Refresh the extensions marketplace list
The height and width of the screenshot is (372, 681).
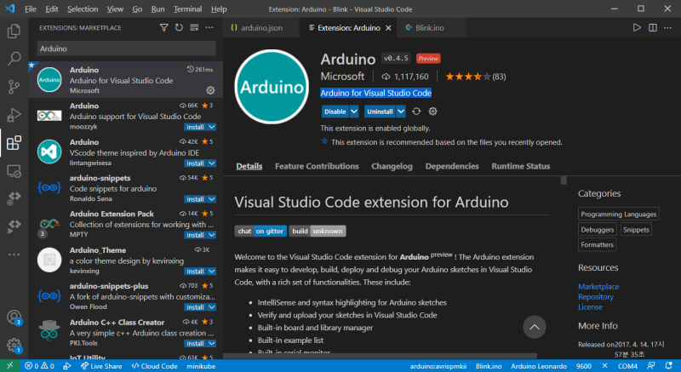[x=179, y=28]
